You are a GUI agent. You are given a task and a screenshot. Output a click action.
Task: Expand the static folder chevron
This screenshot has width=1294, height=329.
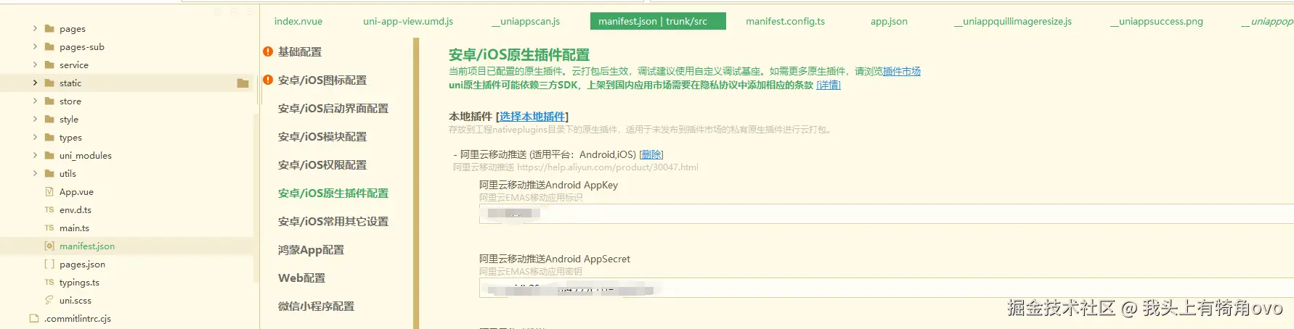click(x=35, y=83)
